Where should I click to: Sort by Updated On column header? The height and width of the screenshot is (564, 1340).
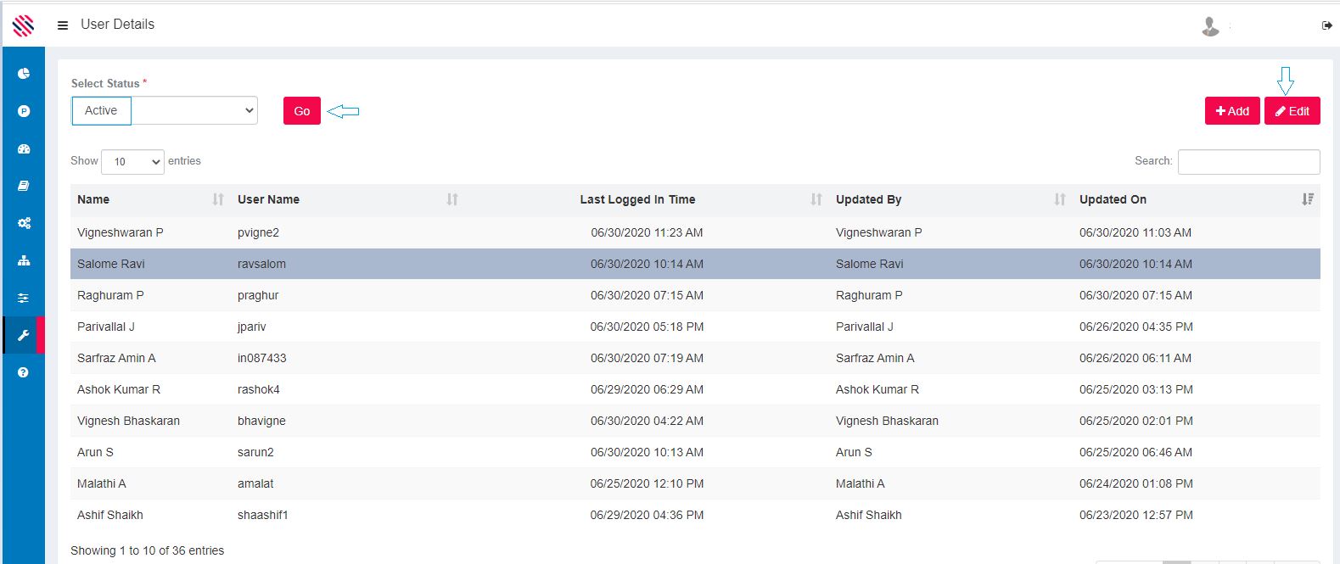click(x=1113, y=199)
